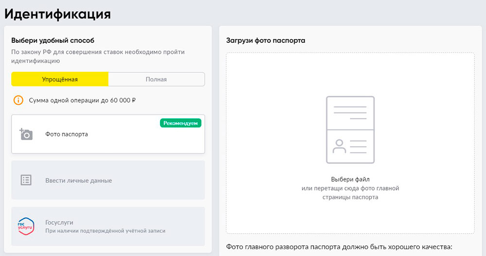Click 'При наличии подтверждённой учётной записи' text
Viewport: 486px width, 256px height.
click(x=105, y=231)
